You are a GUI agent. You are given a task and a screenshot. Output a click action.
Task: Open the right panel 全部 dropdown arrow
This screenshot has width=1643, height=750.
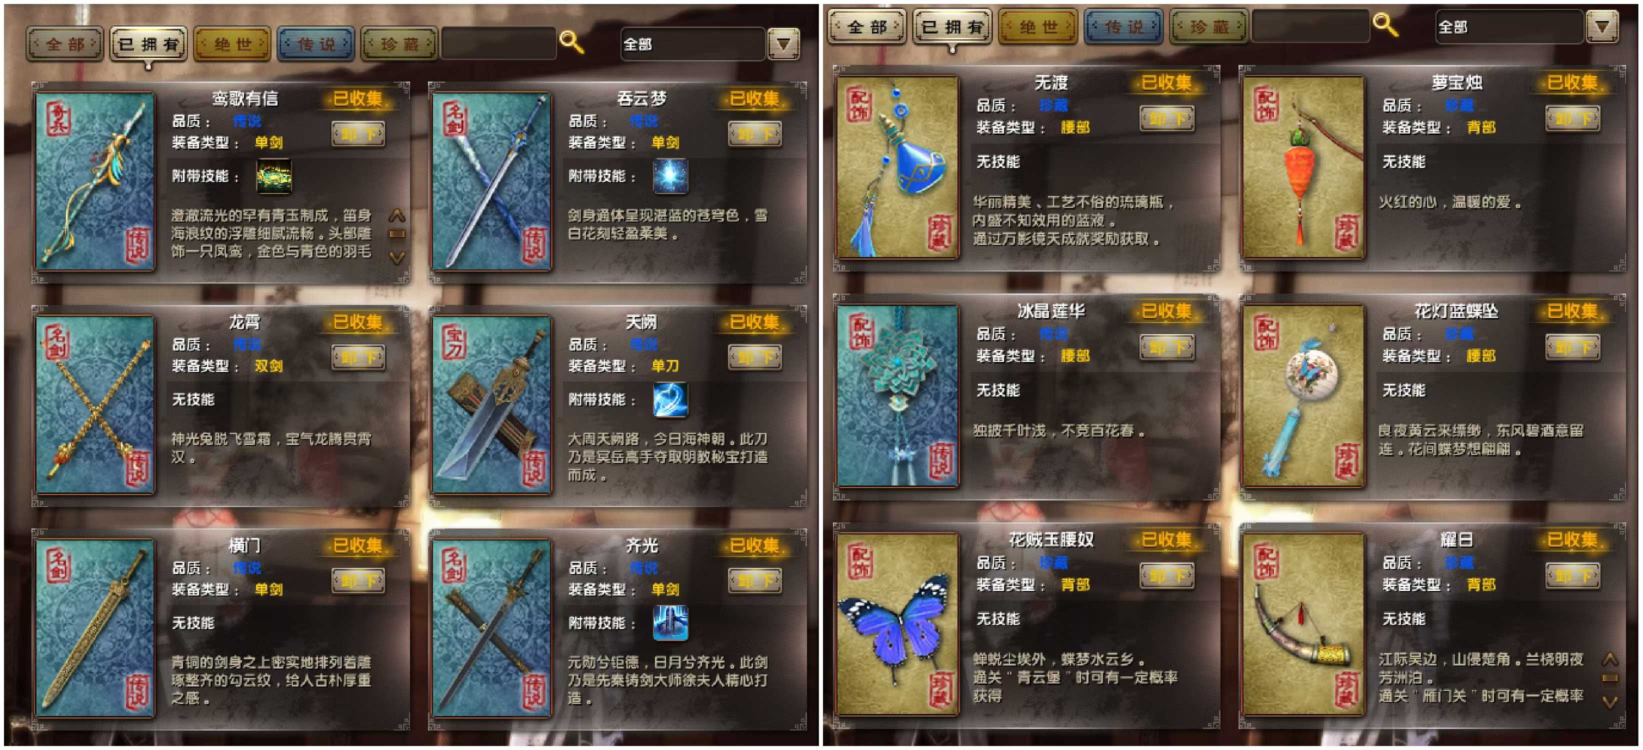tap(1601, 27)
